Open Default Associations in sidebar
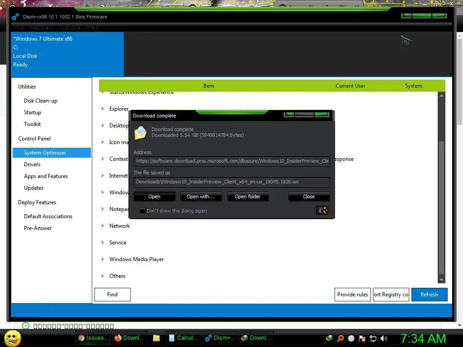Screen dimensions: 463x347 48,216
